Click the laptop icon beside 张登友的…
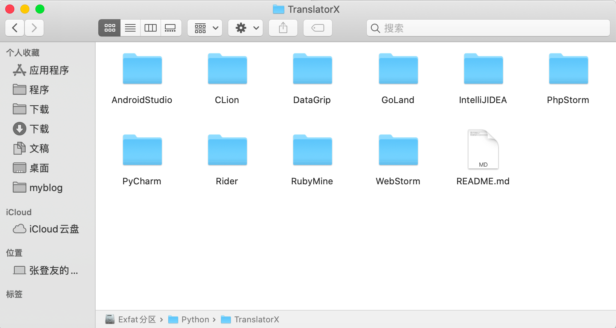This screenshot has width=616, height=328. (x=20, y=270)
